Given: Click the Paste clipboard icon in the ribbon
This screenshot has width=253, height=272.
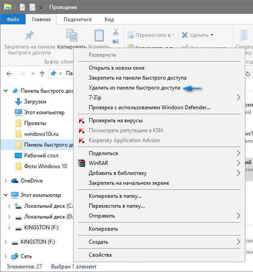Looking at the screenshot, I should 99,35.
